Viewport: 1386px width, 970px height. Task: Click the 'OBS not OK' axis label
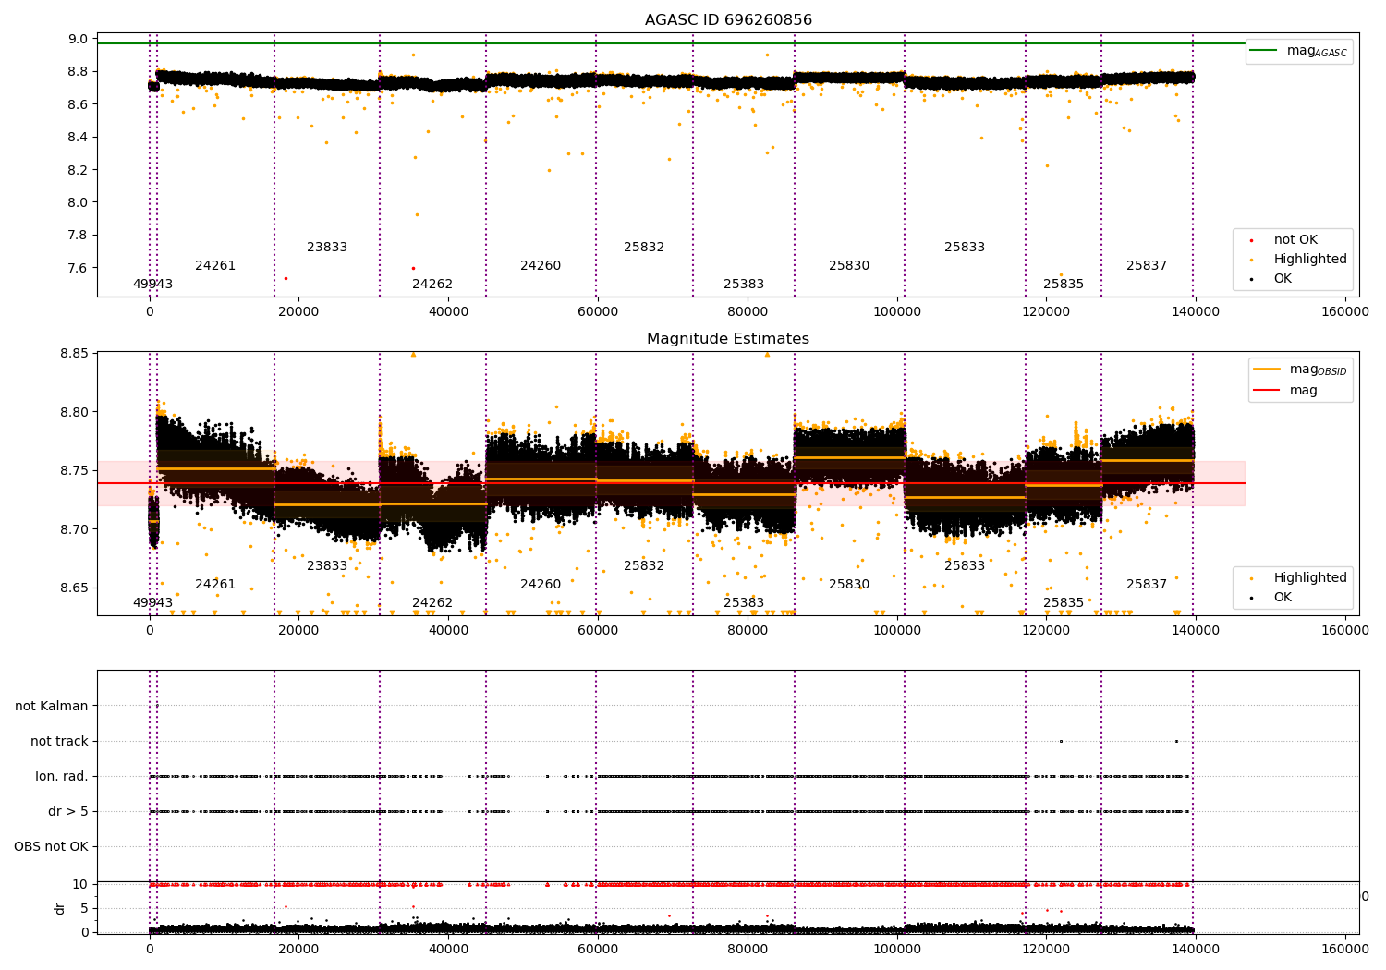tap(51, 846)
